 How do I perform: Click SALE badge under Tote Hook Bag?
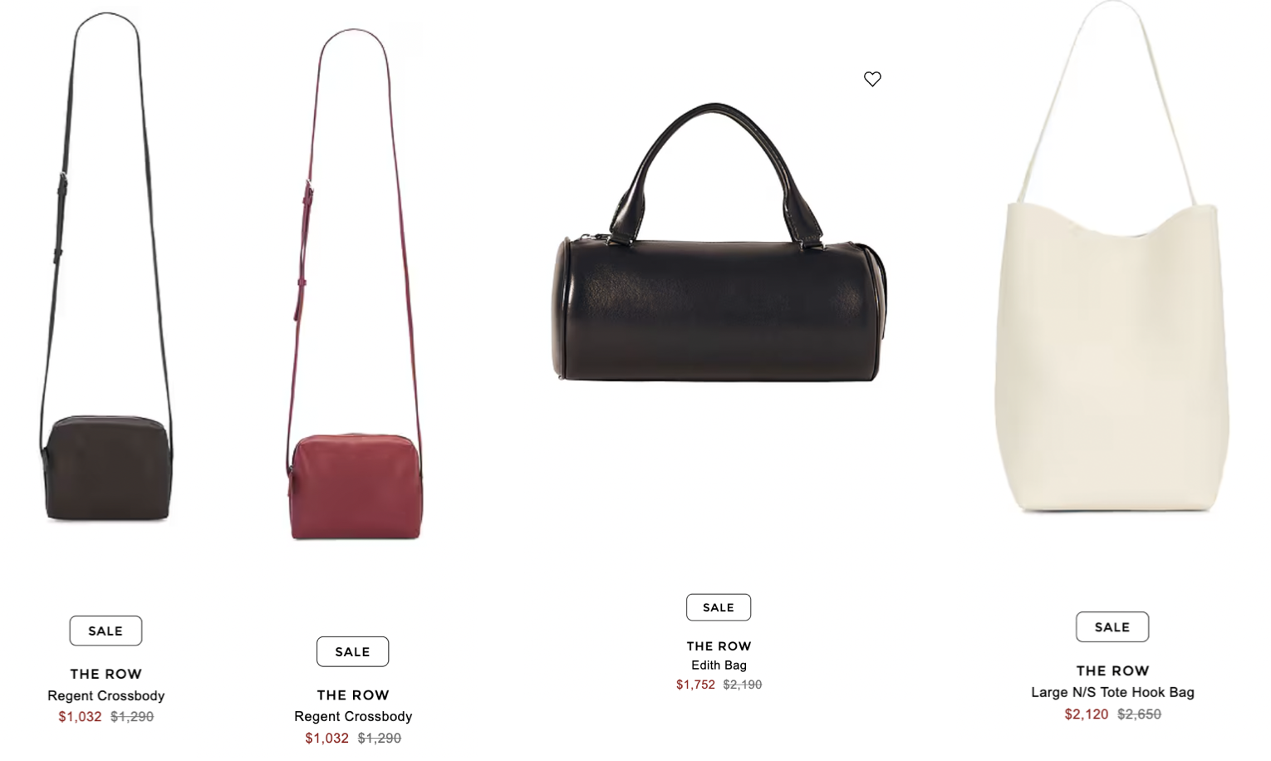pos(1112,627)
